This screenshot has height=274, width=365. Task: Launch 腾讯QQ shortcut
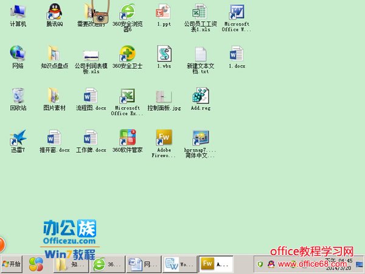click(55, 15)
